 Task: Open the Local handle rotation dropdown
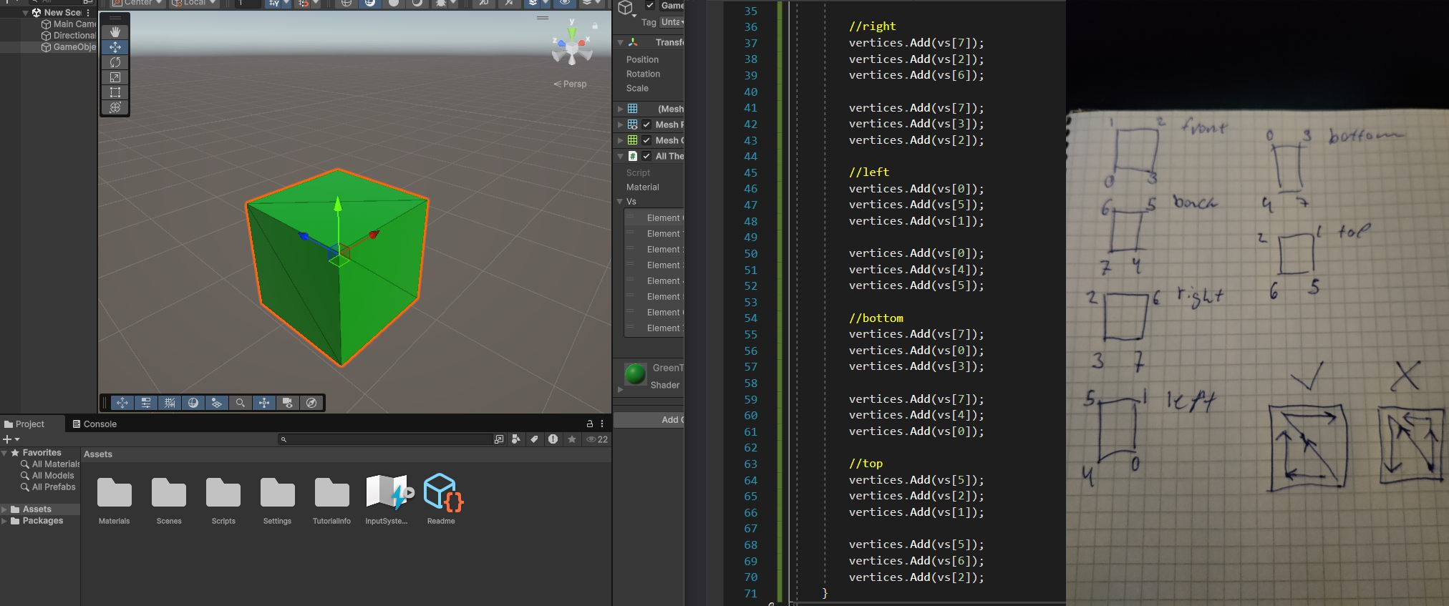[x=194, y=2]
